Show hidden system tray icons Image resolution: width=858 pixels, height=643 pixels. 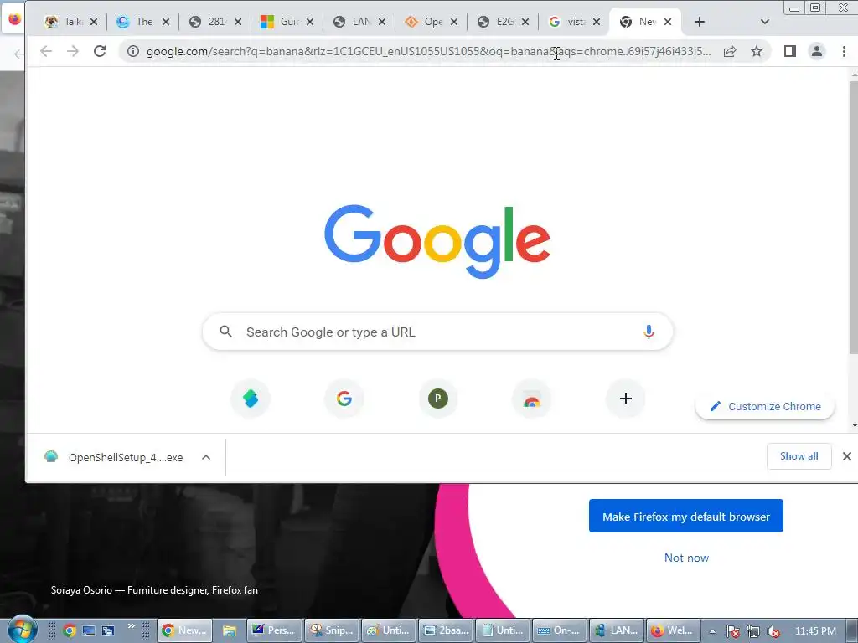pyautogui.click(x=712, y=631)
